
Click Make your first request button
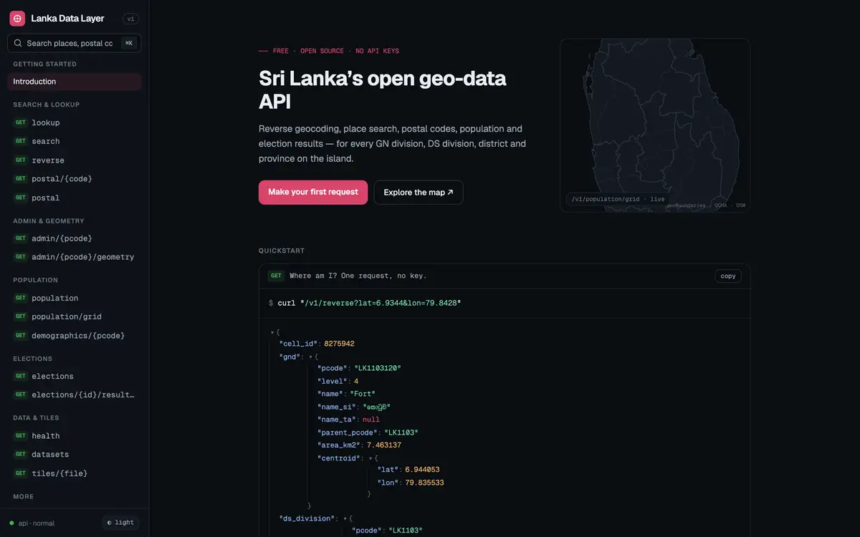(313, 192)
